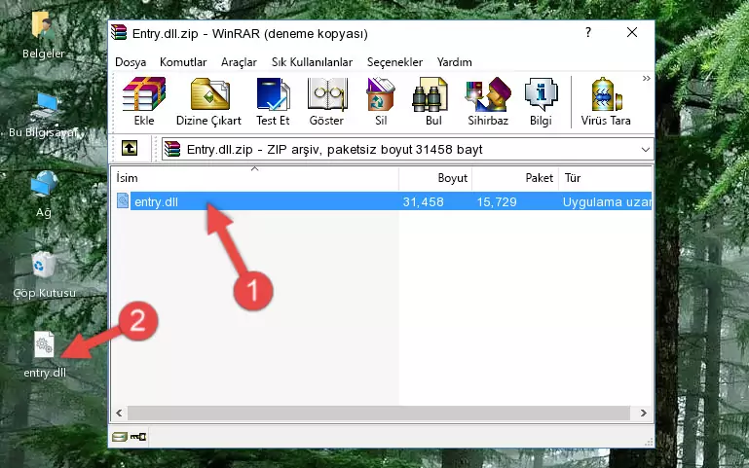Sort by the Paket column header
Viewport: 749px width, 468px height.
pyautogui.click(x=515, y=177)
